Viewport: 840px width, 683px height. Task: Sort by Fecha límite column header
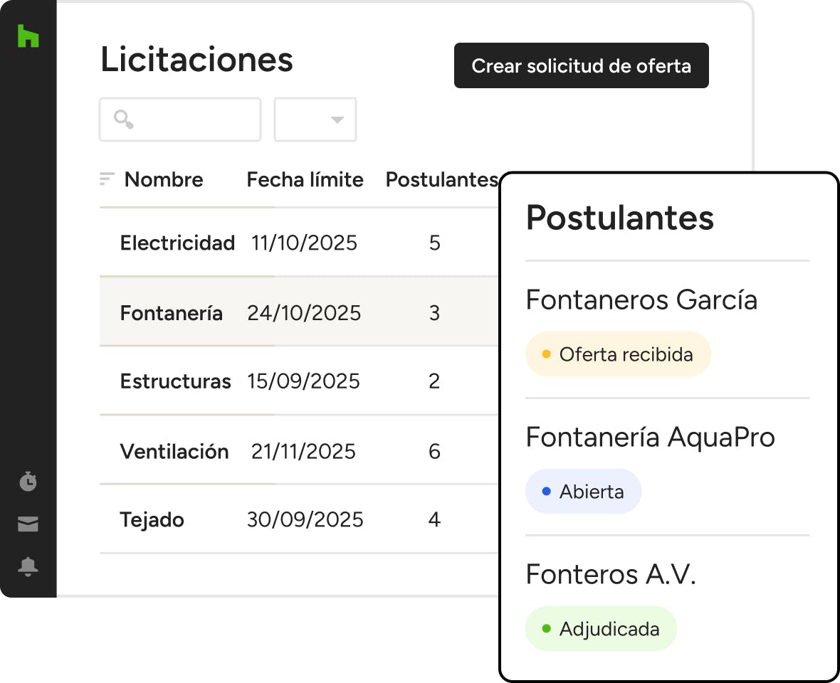(x=305, y=180)
